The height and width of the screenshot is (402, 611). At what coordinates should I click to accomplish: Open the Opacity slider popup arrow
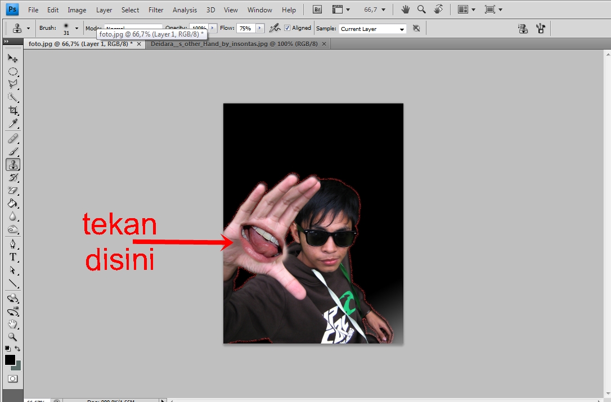pyautogui.click(x=213, y=28)
